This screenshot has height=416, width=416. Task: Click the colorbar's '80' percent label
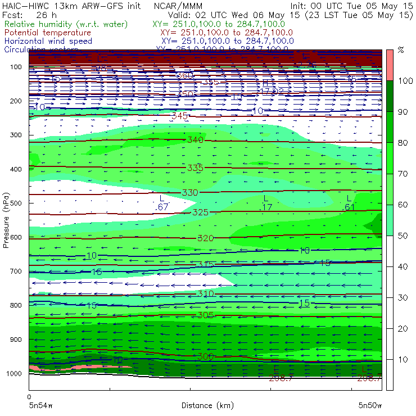tap(403, 143)
